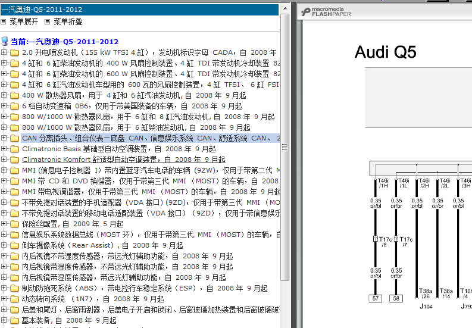Screen dimensions: 472x328
Task: Open 制动防抱死系统 (ABS) ESP link
Action: click(145, 288)
